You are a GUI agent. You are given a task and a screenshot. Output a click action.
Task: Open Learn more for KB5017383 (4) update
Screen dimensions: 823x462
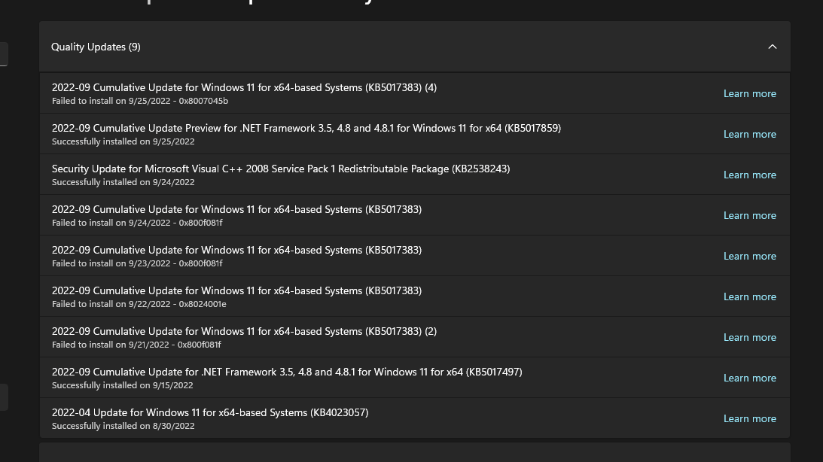point(749,93)
